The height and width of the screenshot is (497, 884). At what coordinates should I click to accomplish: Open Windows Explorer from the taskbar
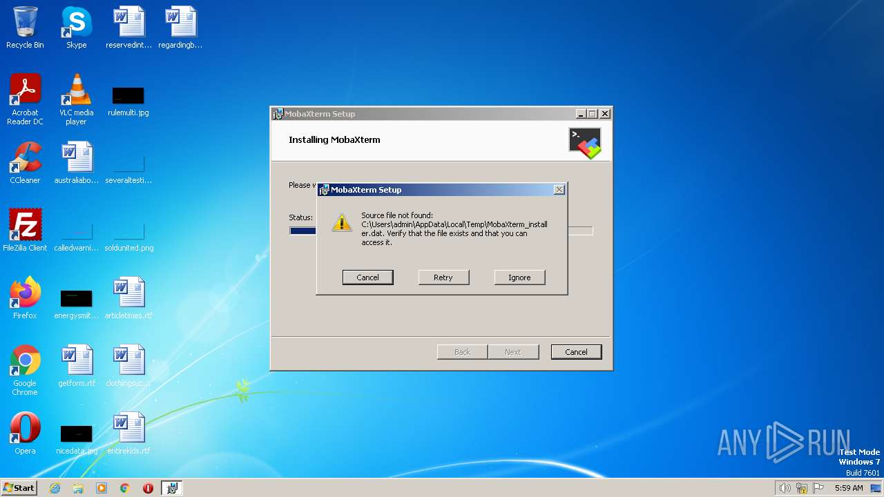[x=78, y=488]
